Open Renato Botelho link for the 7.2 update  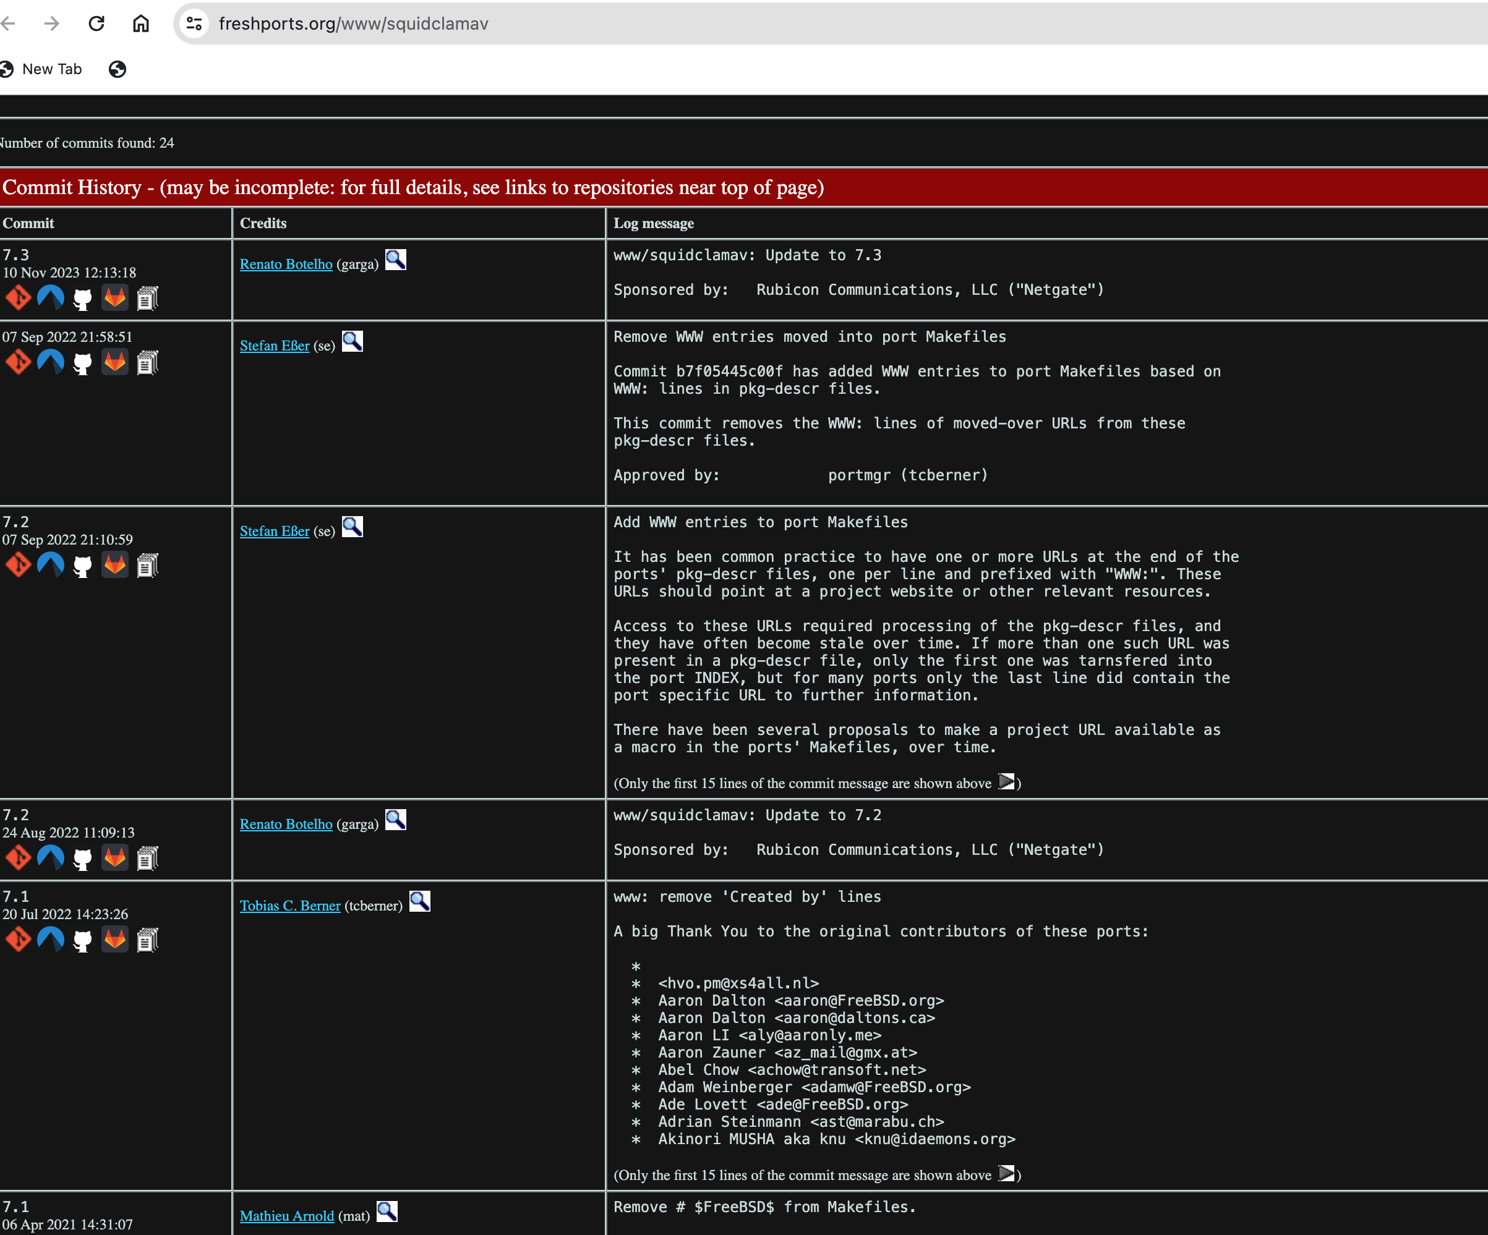286,825
